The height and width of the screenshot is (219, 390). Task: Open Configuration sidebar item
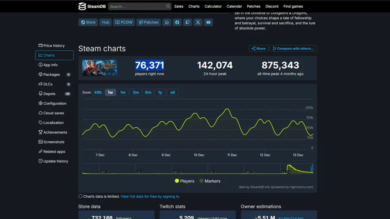click(x=54, y=103)
